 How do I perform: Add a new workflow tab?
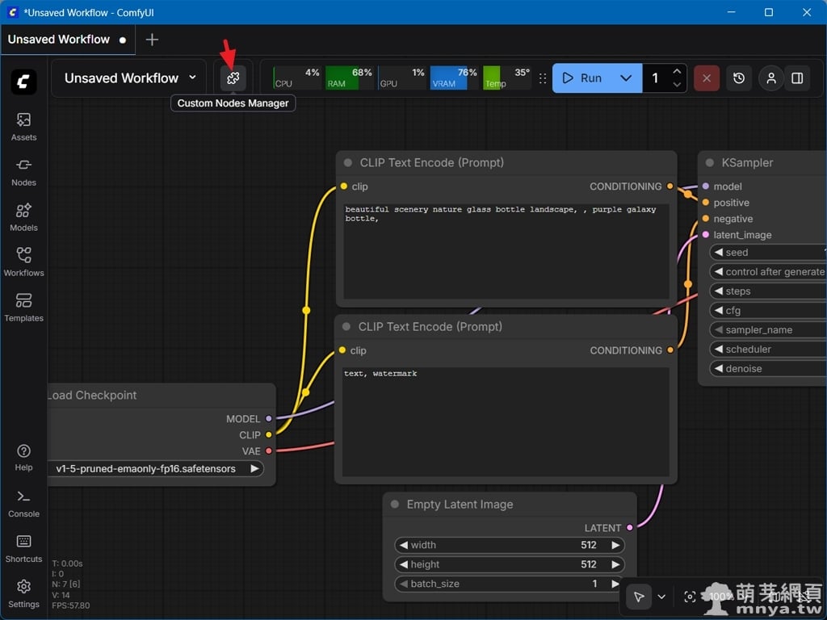pyautogui.click(x=152, y=40)
